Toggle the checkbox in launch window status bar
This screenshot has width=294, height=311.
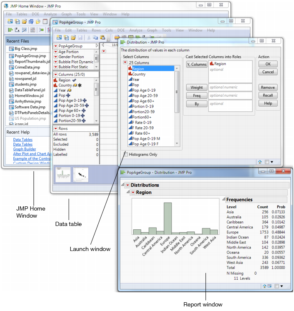coord(267,162)
